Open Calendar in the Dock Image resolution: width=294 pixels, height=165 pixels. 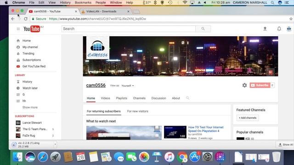click(81, 157)
